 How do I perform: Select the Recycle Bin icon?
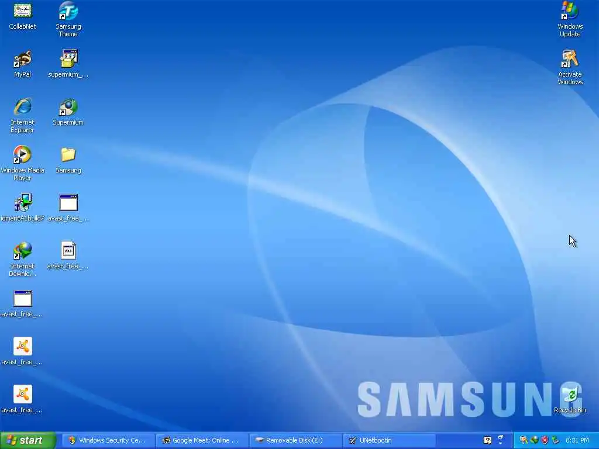coord(570,399)
